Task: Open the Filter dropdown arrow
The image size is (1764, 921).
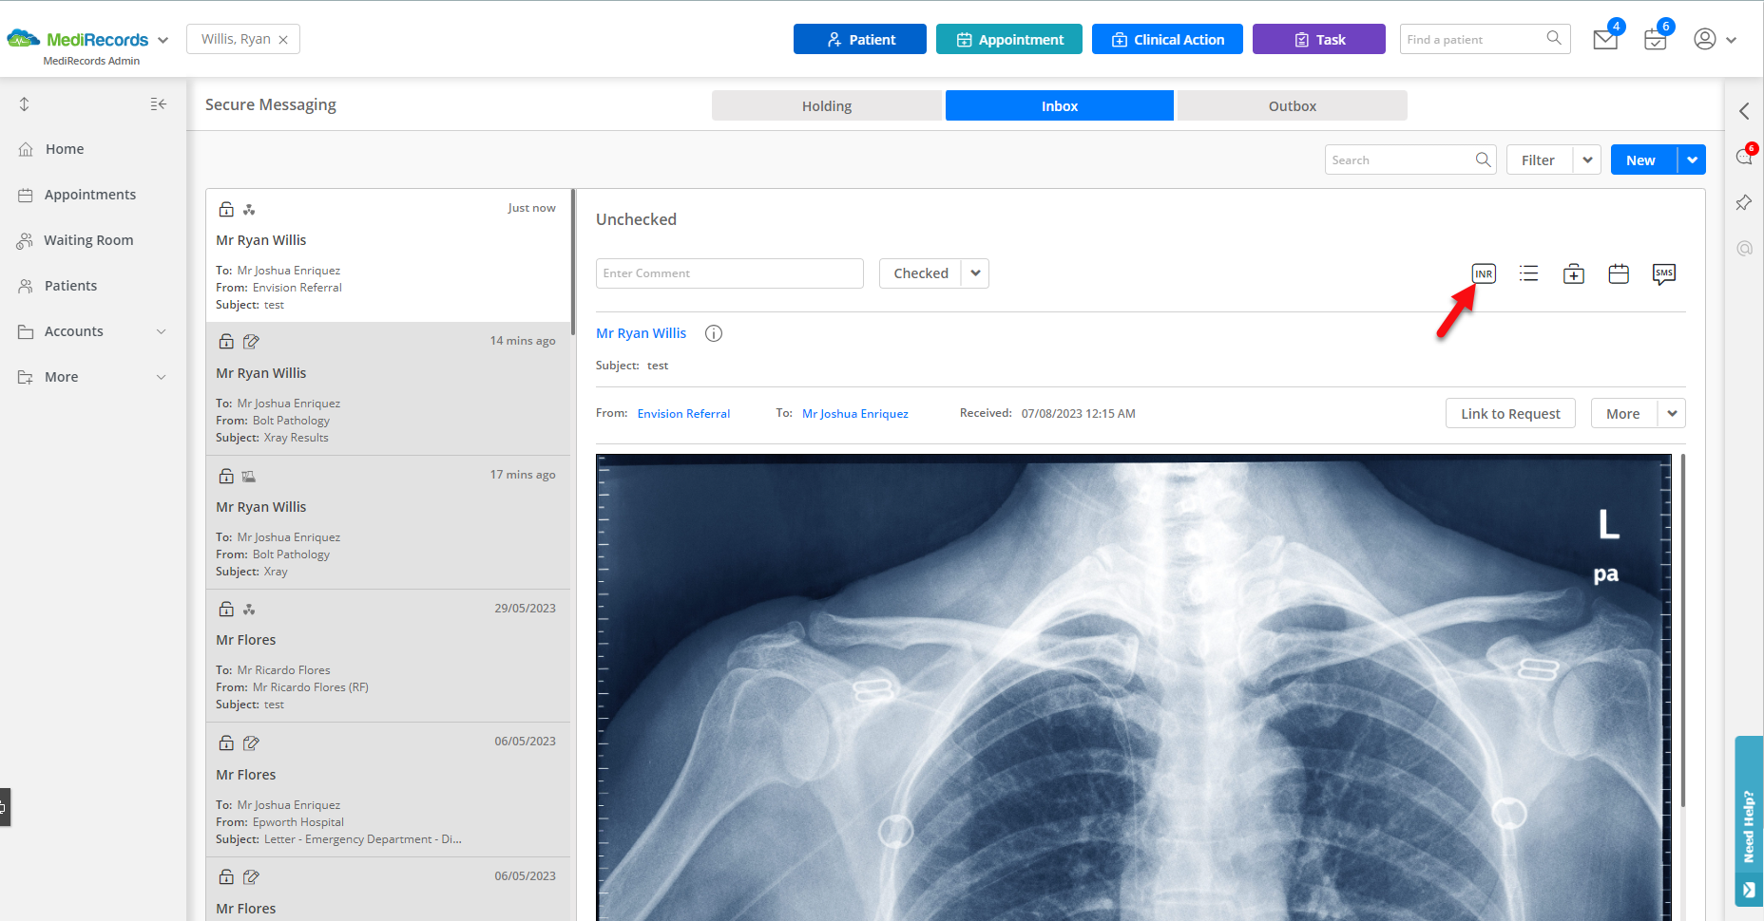Action: pyautogui.click(x=1587, y=160)
